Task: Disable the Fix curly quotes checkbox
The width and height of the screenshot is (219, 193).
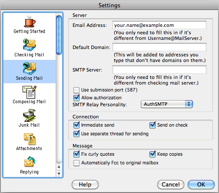Action: 76,154
